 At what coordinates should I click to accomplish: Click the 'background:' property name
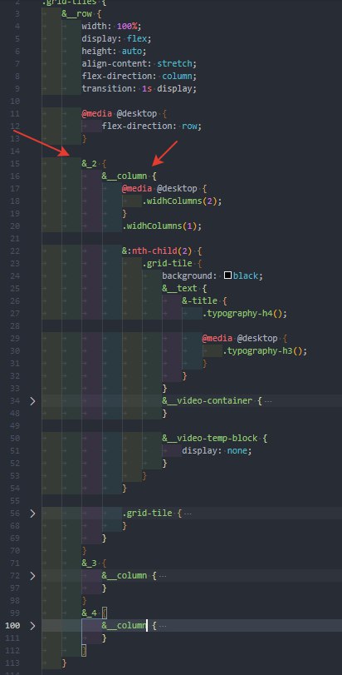[189, 276]
